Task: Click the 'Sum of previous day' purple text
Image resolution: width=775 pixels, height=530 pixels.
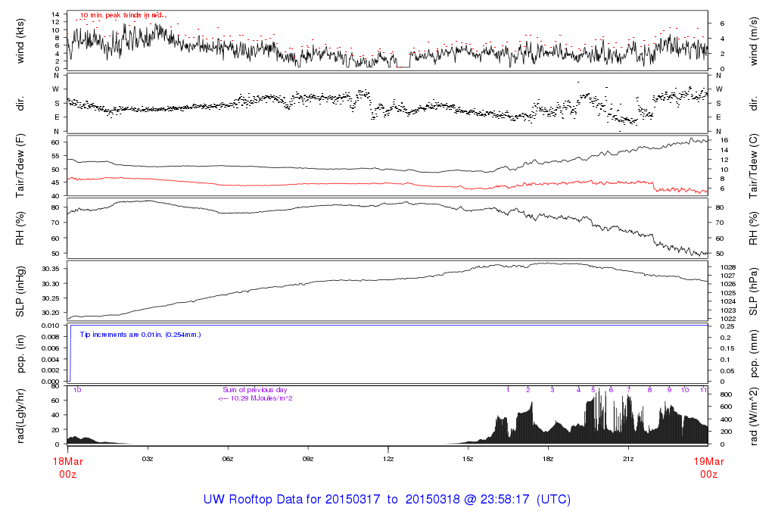Action: (x=255, y=390)
